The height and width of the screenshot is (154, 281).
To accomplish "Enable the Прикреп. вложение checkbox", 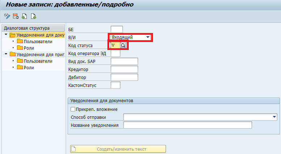I will (x=73, y=109).
